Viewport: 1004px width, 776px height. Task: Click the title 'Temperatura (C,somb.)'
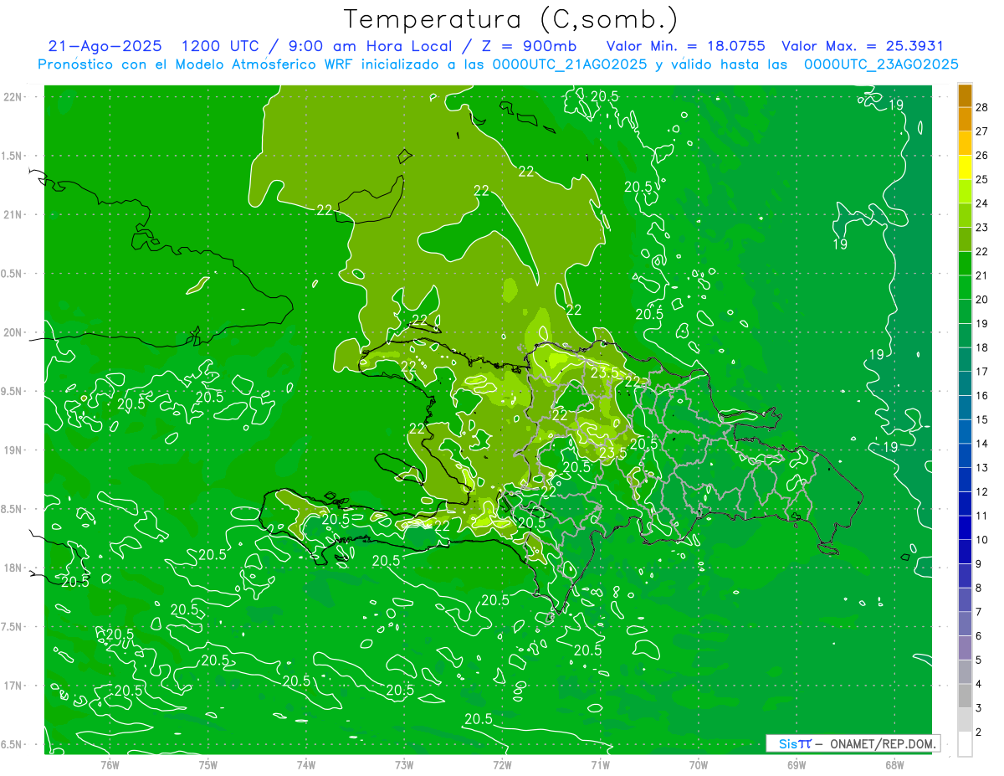click(511, 20)
